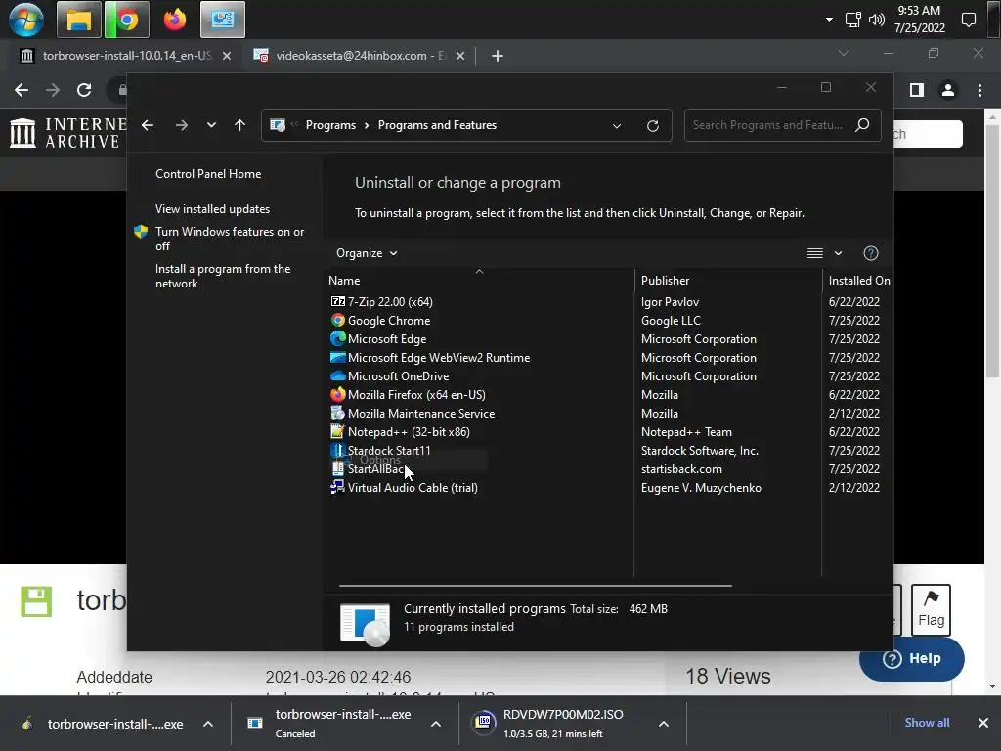Click Install a program from the network
Screen dimensions: 1001x751
pyautogui.click(x=223, y=276)
